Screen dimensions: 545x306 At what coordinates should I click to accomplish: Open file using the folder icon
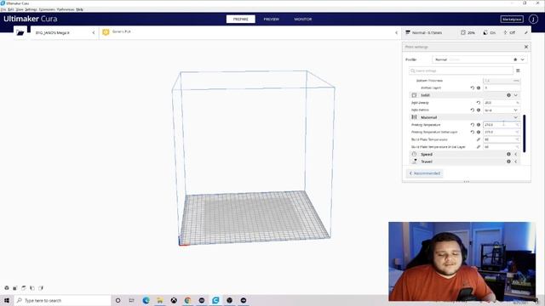click(x=20, y=32)
